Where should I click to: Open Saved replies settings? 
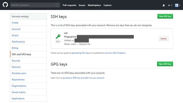point(28,92)
